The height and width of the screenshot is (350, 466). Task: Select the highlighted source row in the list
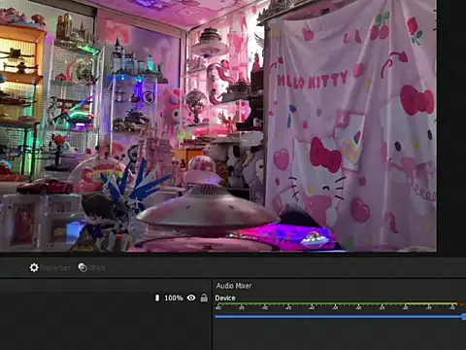(106, 297)
